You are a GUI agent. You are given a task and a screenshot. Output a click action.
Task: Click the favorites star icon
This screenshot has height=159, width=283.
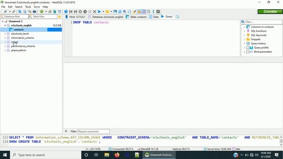60,17
